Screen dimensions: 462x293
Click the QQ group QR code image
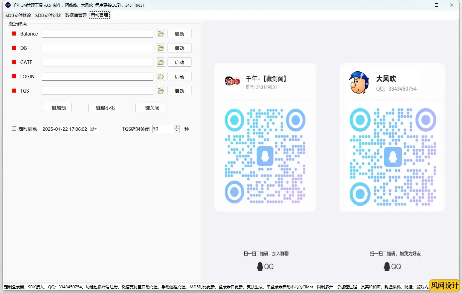coord(265,156)
